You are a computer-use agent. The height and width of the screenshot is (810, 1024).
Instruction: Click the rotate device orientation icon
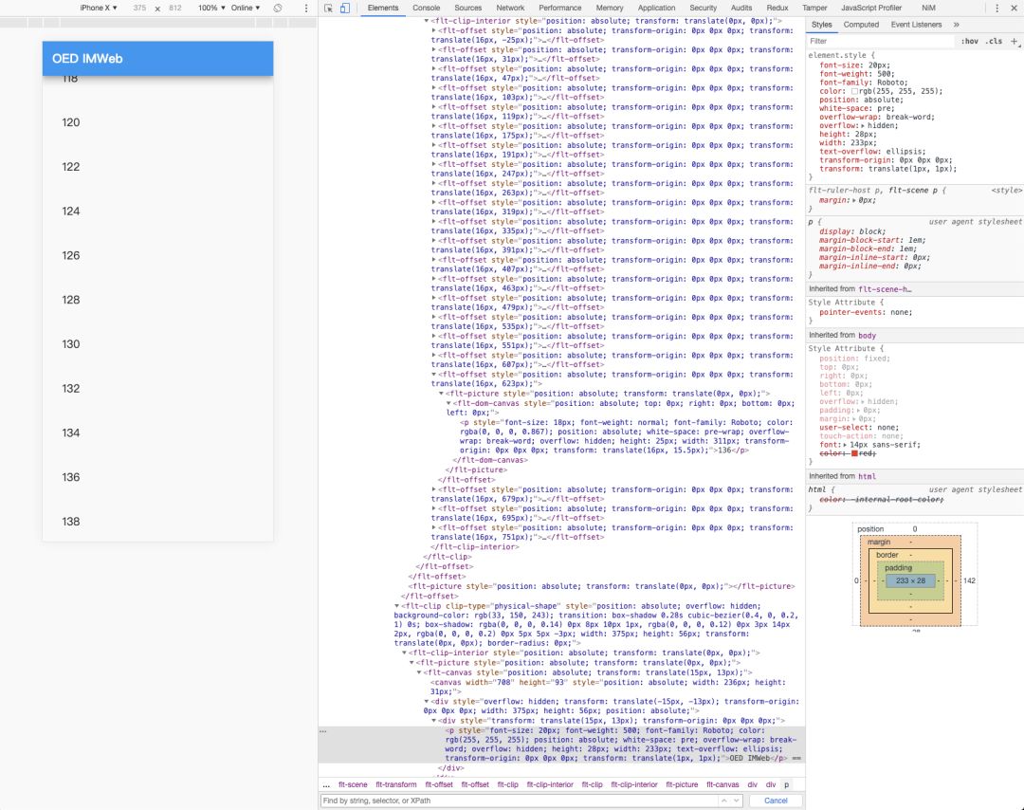[x=278, y=8]
